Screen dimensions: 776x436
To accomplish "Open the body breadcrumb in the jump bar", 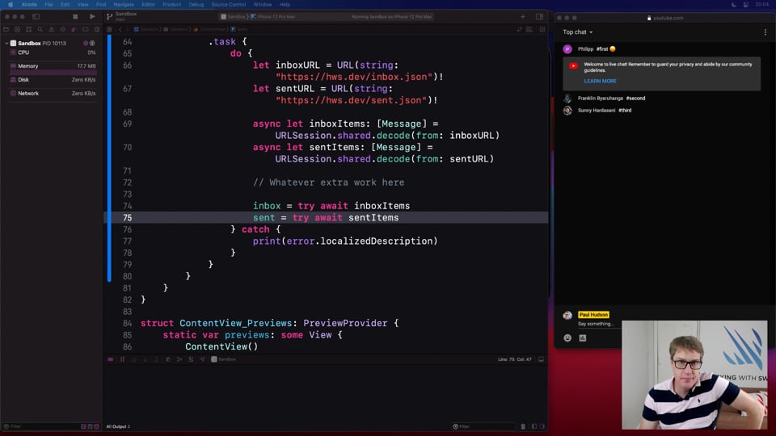I will coord(239,30).
